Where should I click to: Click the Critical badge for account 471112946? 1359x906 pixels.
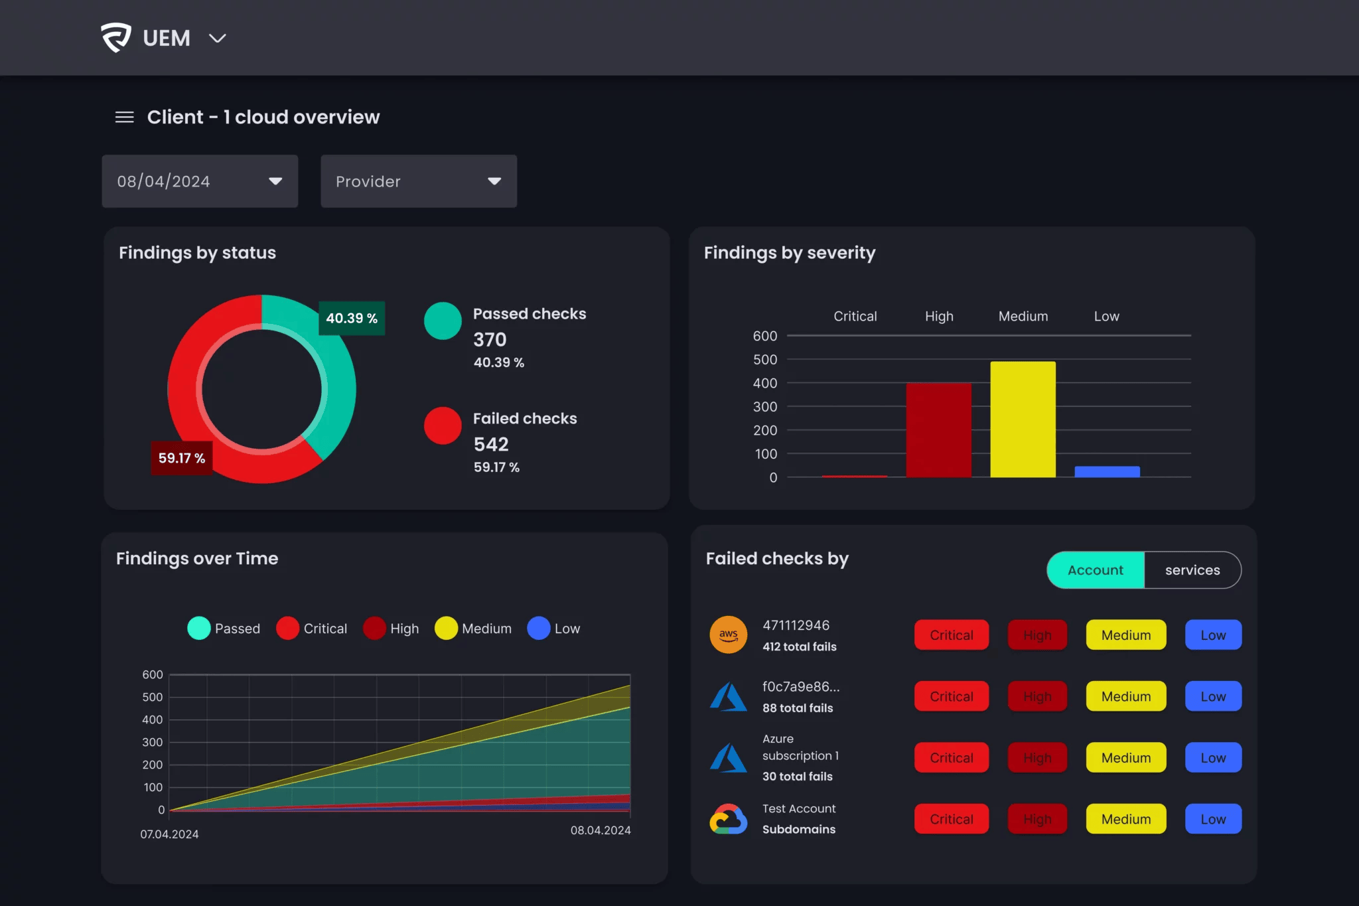[951, 635]
